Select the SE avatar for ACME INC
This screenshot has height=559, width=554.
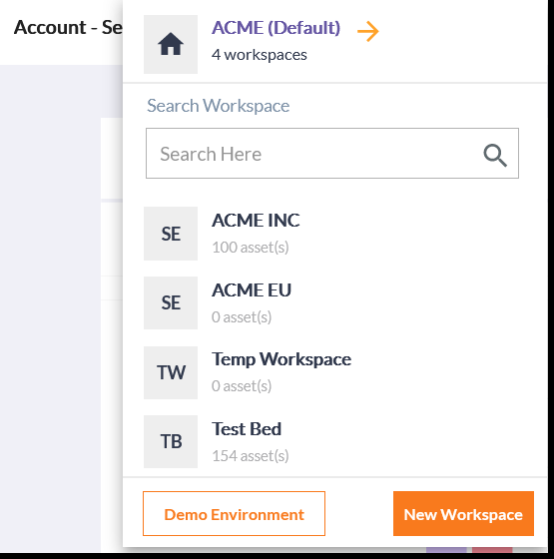click(x=171, y=234)
